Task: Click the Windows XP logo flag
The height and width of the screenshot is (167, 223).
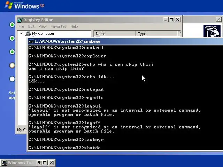Action: tap(8, 5)
